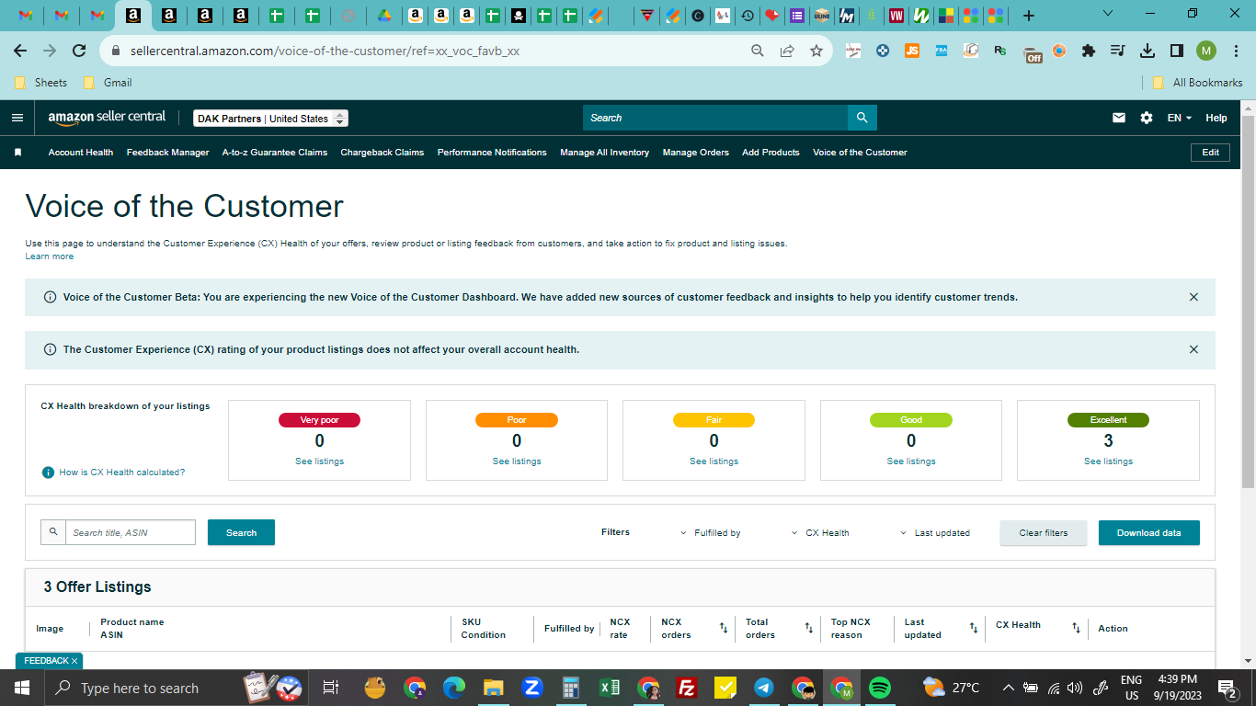
Task: Open a new browser tab
Action: point(1029,16)
